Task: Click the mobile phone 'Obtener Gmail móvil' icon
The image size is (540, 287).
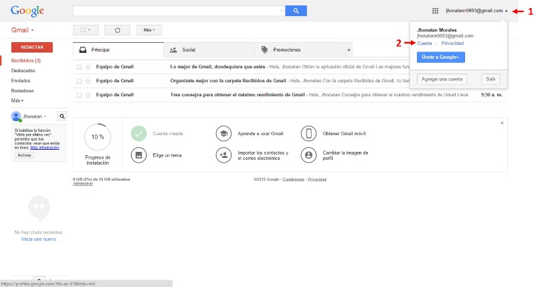Action: 308,134
